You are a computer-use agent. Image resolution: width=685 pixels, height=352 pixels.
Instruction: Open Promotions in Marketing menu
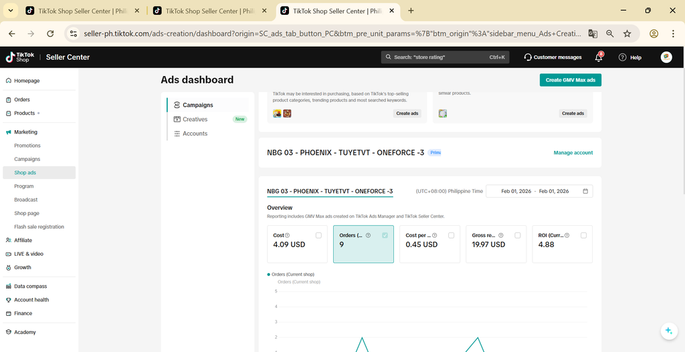[27, 145]
